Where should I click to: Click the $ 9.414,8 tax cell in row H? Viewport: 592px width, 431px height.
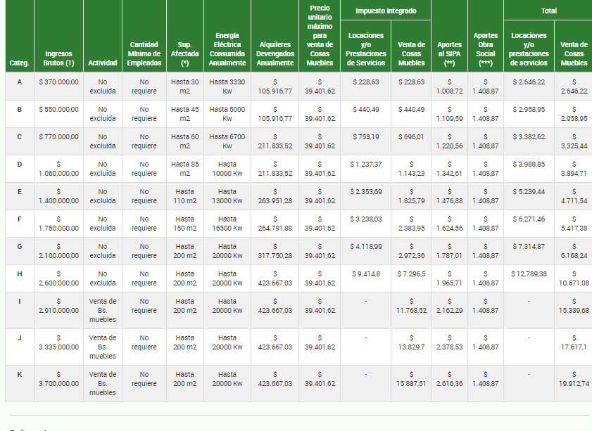[366, 274]
